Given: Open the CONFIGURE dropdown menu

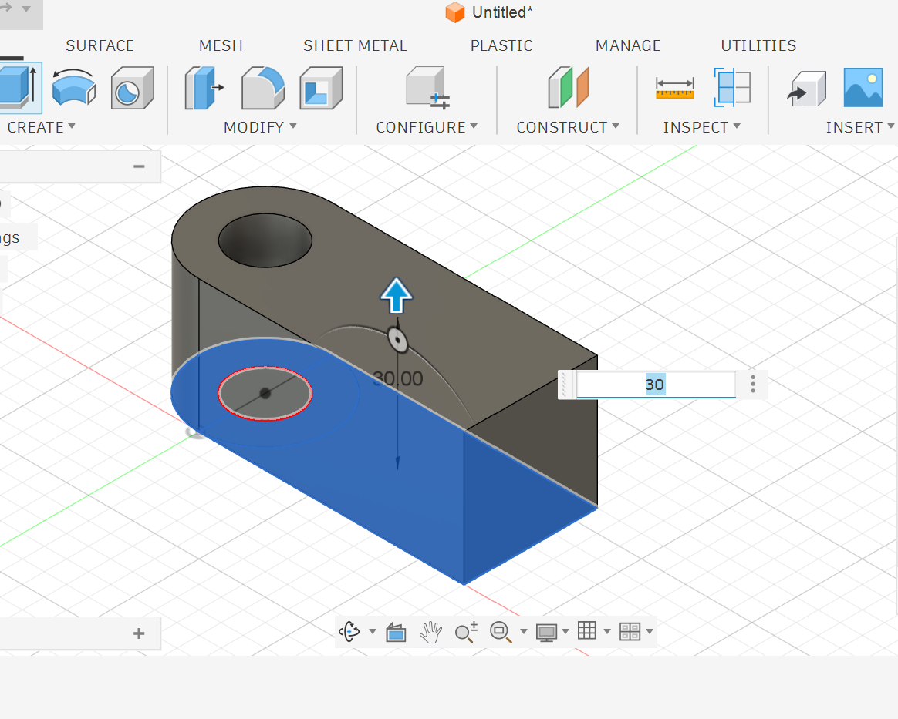Looking at the screenshot, I should [x=427, y=127].
